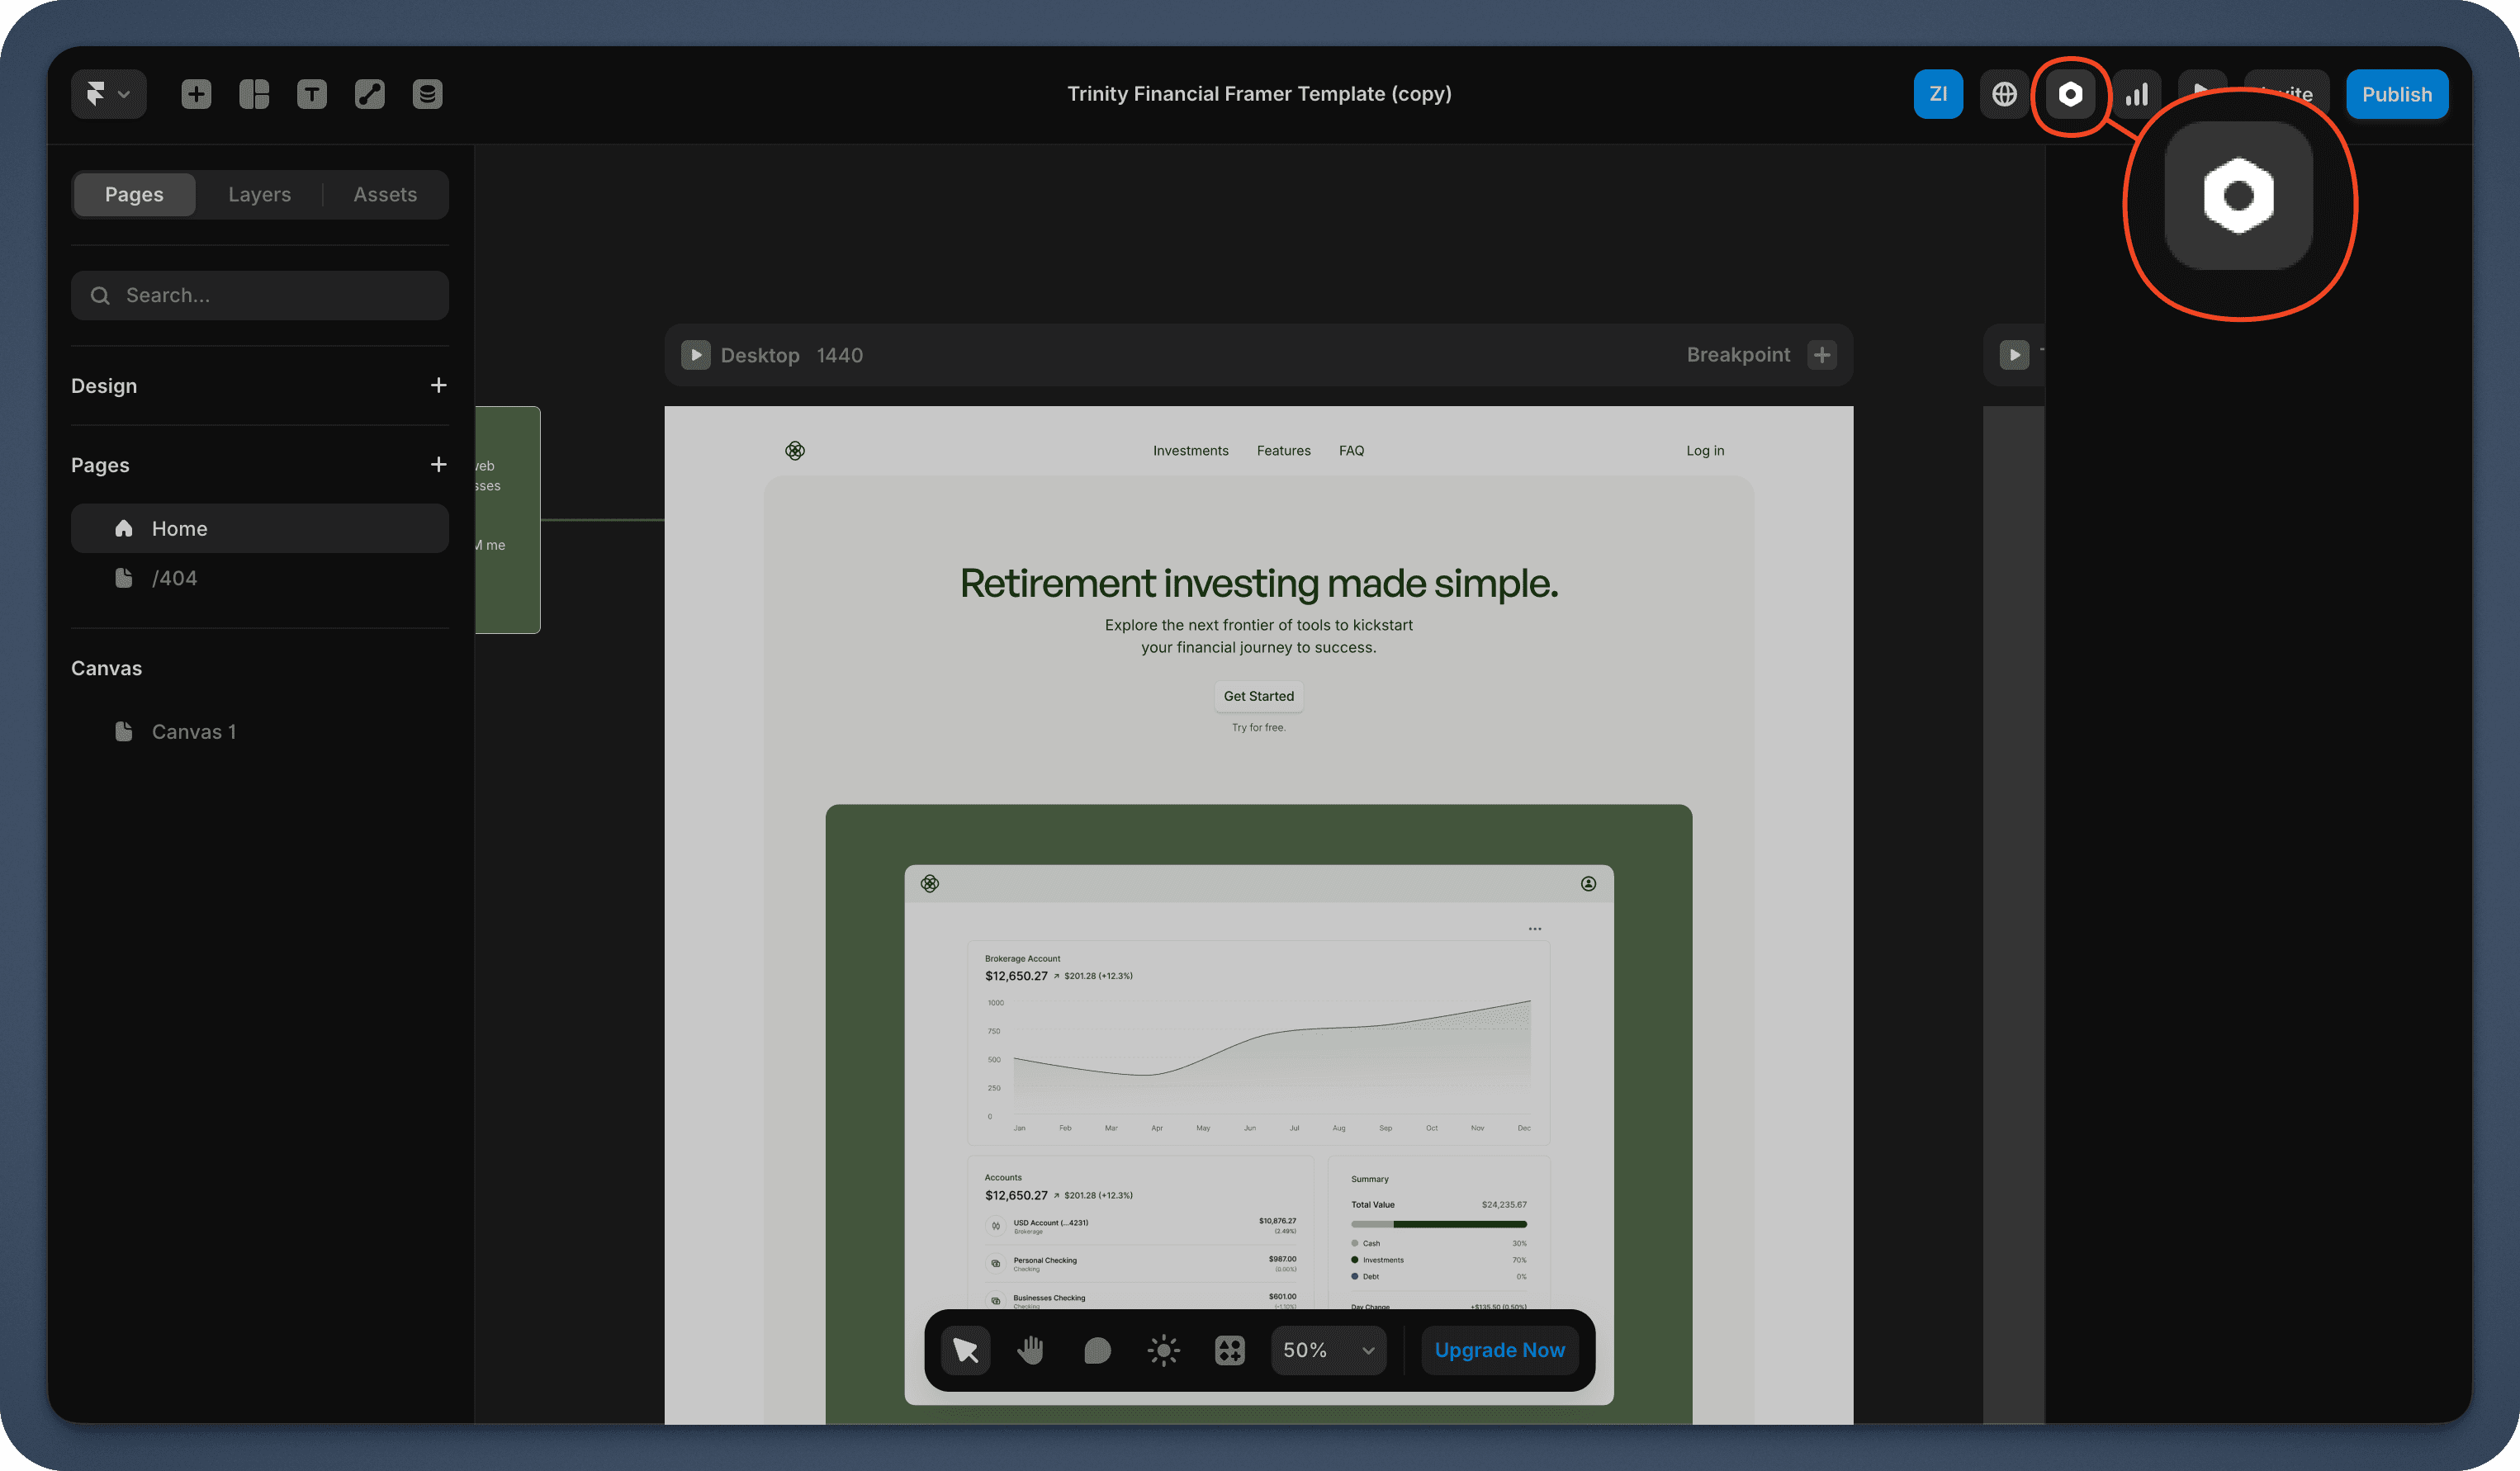2520x1471 pixels.
Task: Open the Plugins hexagon icon
Action: click(x=2070, y=95)
